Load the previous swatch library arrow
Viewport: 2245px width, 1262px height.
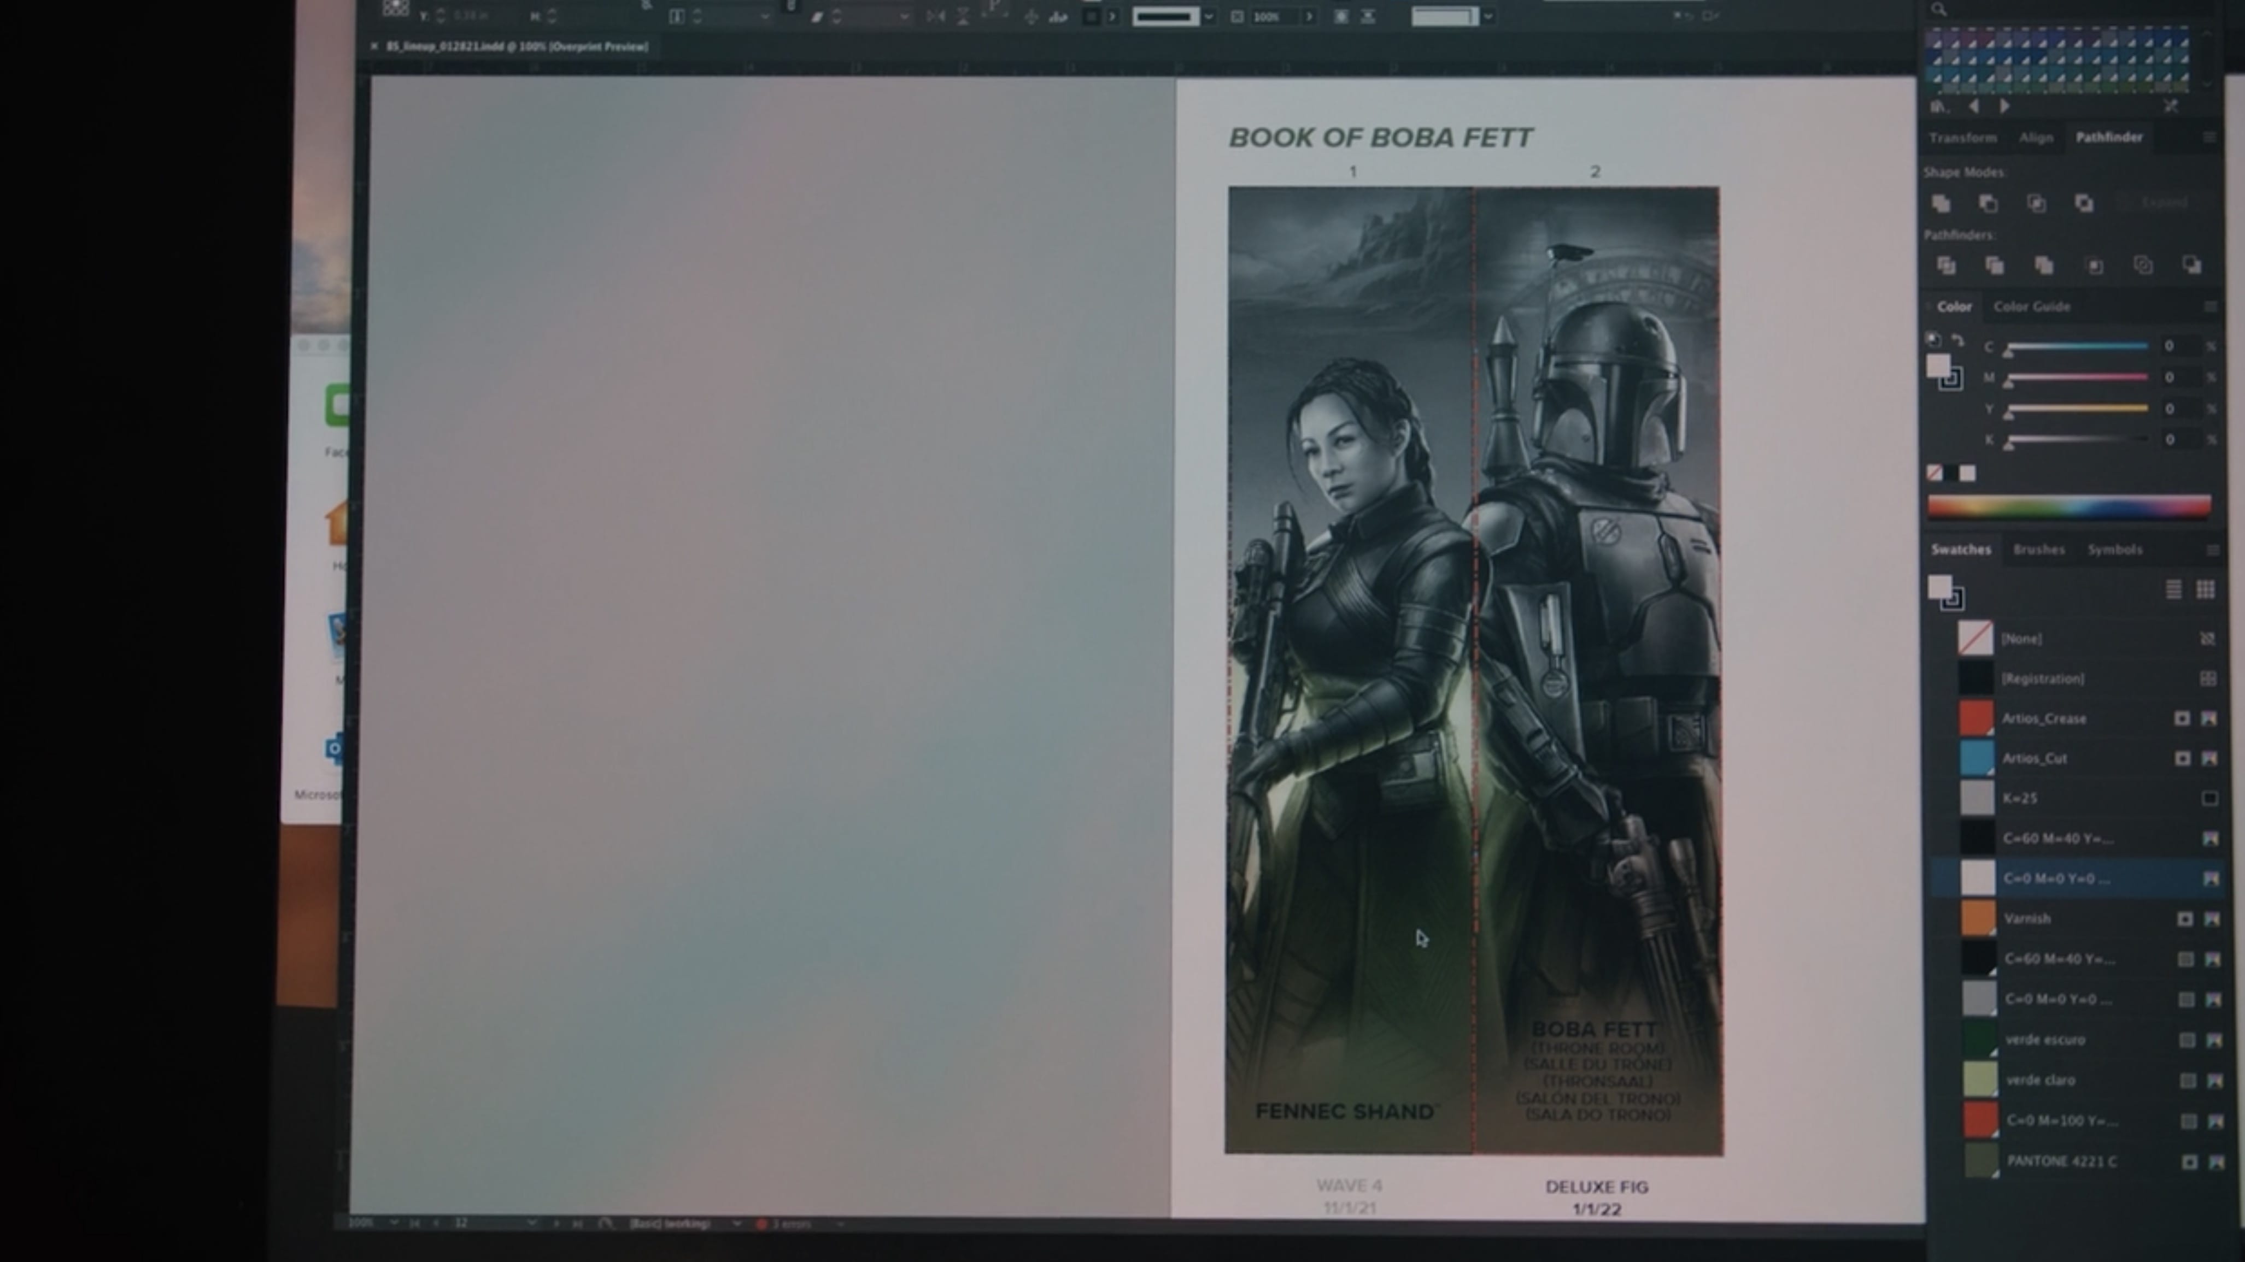pos(1974,106)
